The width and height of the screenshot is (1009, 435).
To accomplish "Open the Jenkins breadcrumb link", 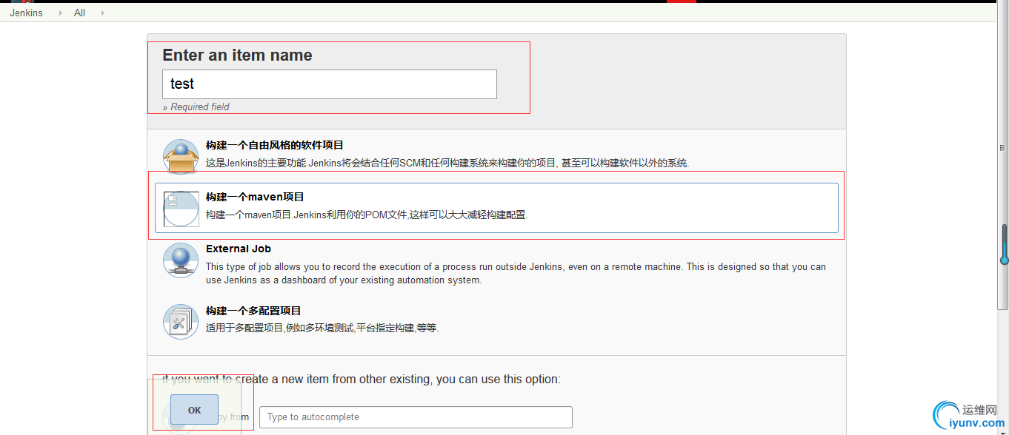I will point(27,13).
